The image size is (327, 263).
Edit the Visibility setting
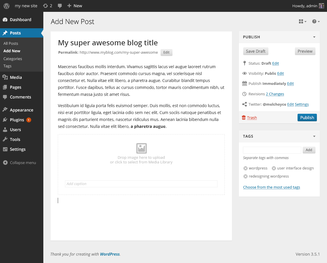click(280, 73)
